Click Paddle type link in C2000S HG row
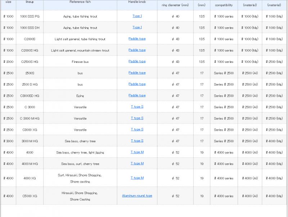The width and height of the screenshot is (288, 217). point(137,50)
